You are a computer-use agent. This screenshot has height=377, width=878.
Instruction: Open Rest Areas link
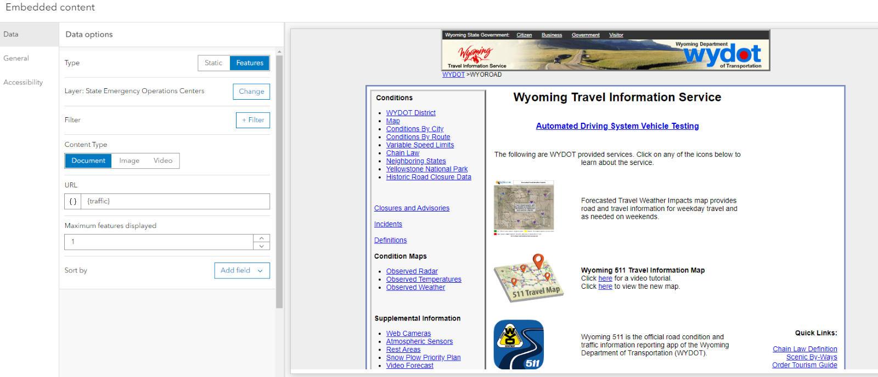pos(403,350)
